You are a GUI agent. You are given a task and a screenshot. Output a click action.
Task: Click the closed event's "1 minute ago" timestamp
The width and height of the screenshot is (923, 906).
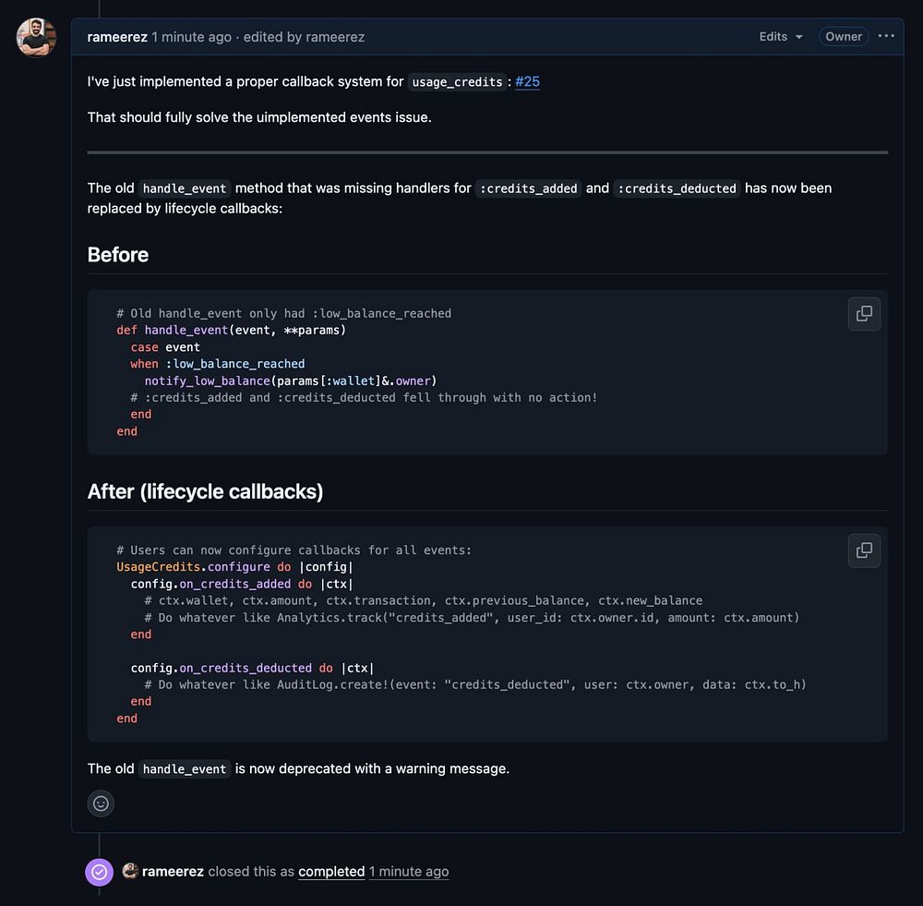[409, 872]
